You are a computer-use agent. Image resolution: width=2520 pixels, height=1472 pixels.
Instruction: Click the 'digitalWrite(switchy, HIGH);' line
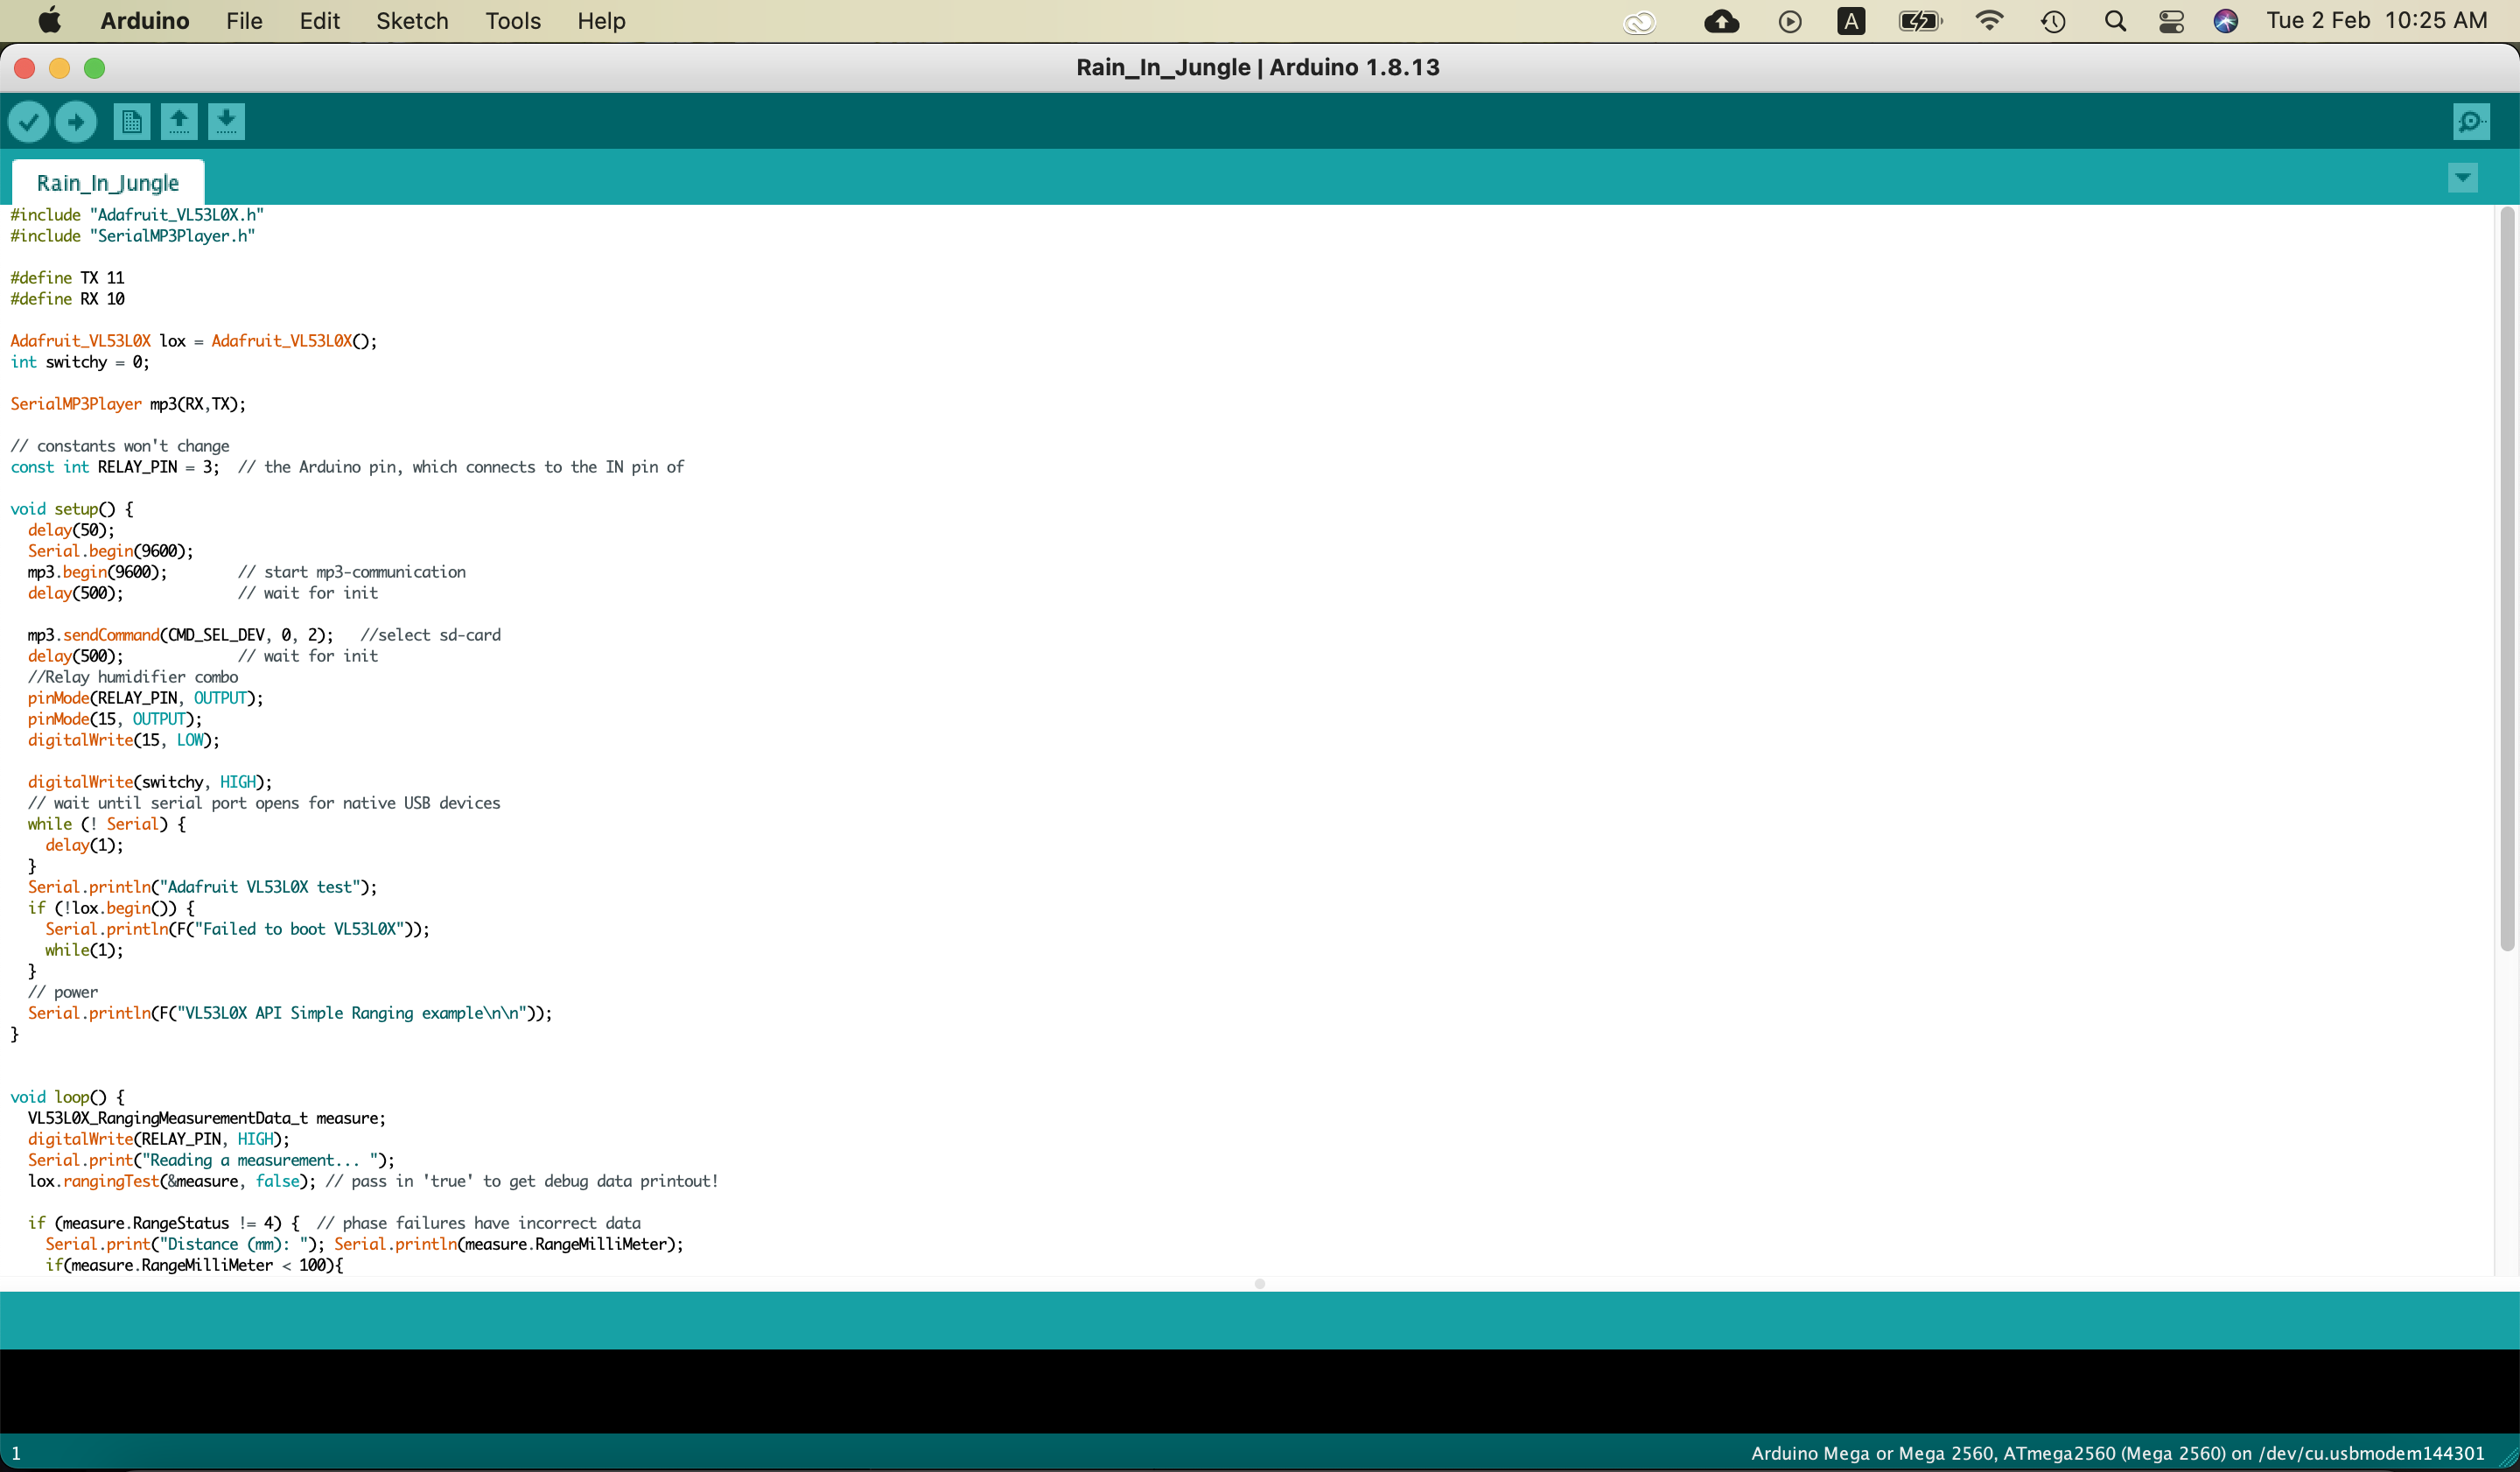tap(150, 782)
